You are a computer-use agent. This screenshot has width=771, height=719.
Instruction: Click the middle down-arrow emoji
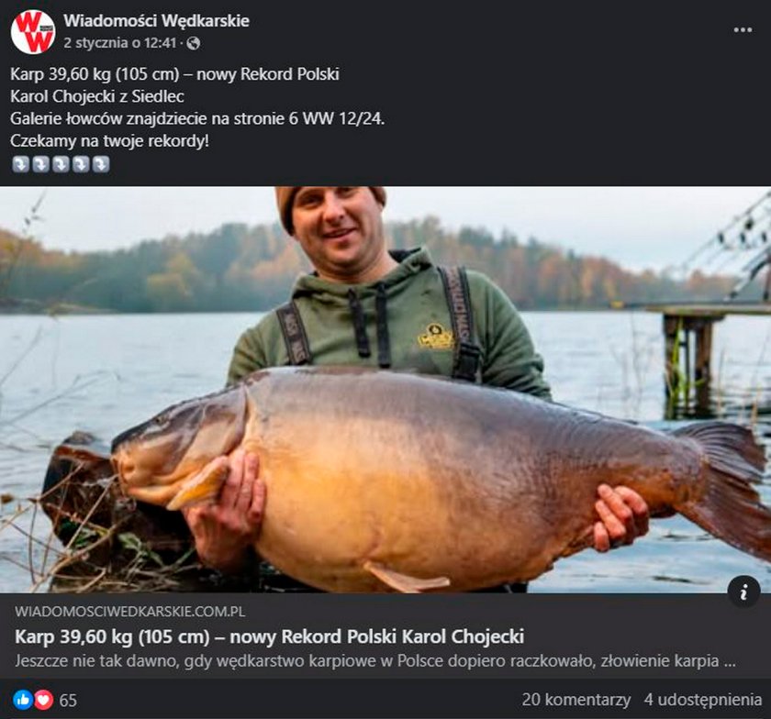[61, 164]
